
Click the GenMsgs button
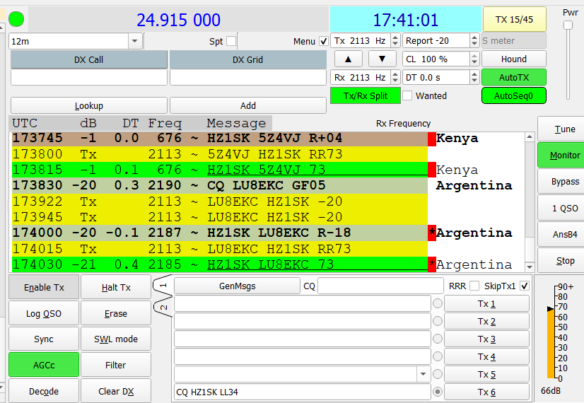[238, 286]
